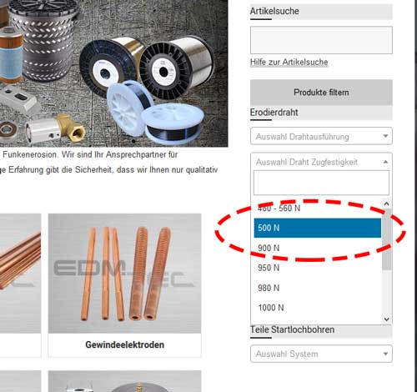Click the dropdown list scrollbar thumb

coord(386,239)
